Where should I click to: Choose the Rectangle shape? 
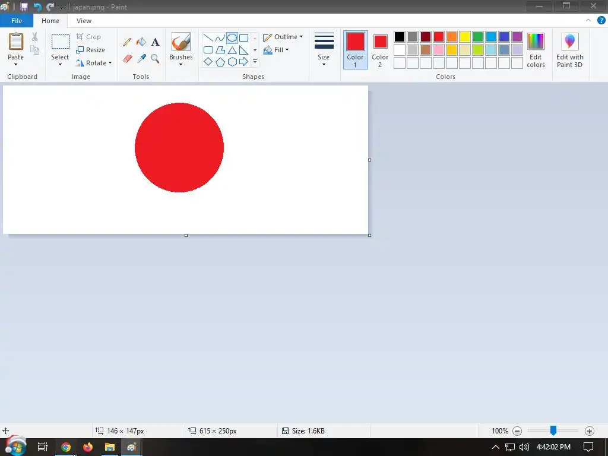[243, 38]
